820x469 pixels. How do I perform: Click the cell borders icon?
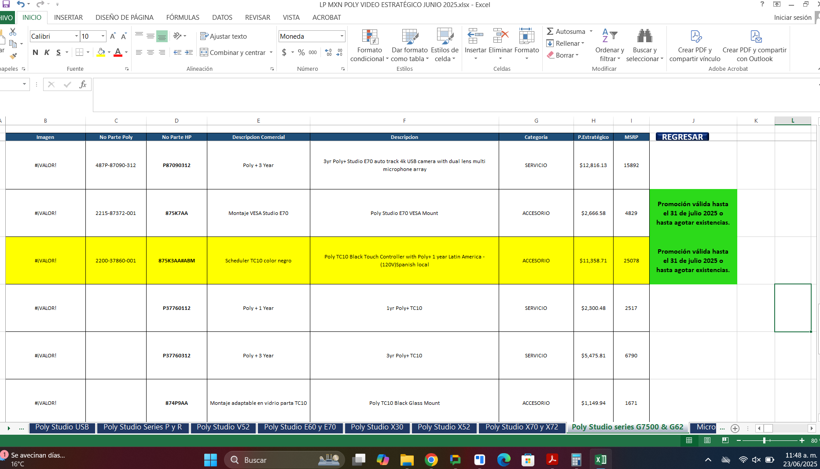[x=79, y=52]
